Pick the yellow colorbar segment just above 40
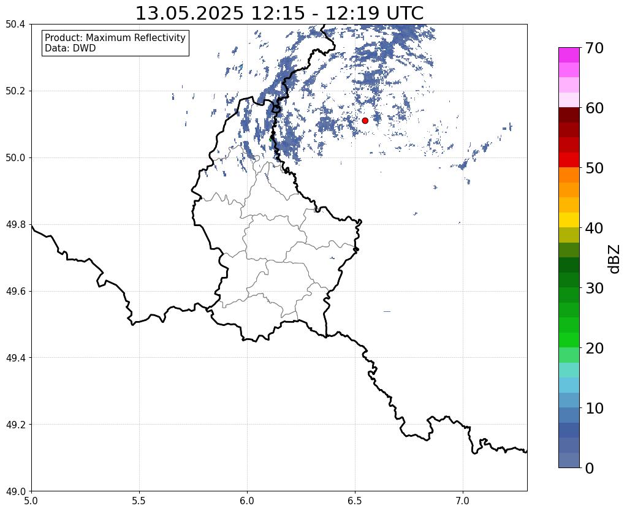Screen dimensions: 627x511 pos(569,220)
